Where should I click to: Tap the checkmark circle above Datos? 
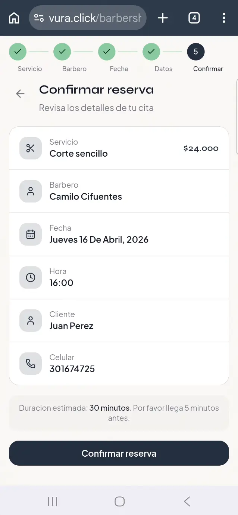click(x=151, y=52)
